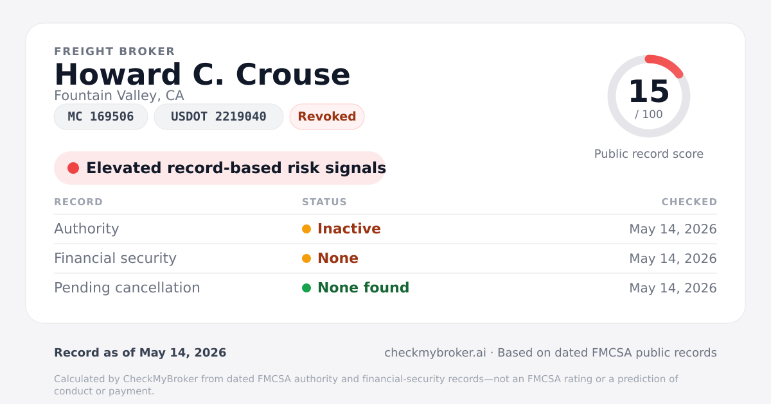This screenshot has width=771, height=404.
Task: Click the CHECKED column header
Action: [x=689, y=202]
